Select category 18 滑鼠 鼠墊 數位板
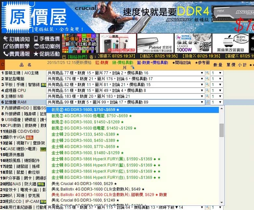This screenshot has height=210, width=254. coord(23,172)
